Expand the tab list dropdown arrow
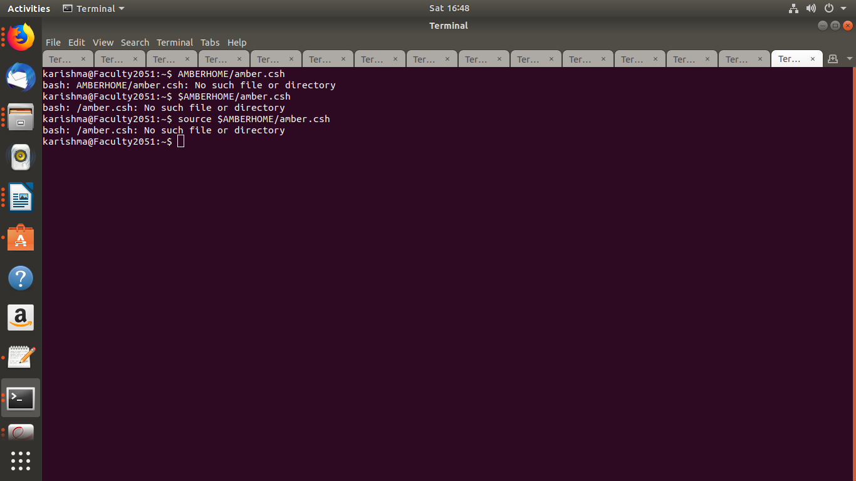 850,59
